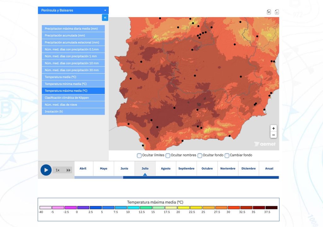Viewport: 323px width, 227px height.
Task: Select Clasificación climática de Köppen
Action: [x=73, y=98]
